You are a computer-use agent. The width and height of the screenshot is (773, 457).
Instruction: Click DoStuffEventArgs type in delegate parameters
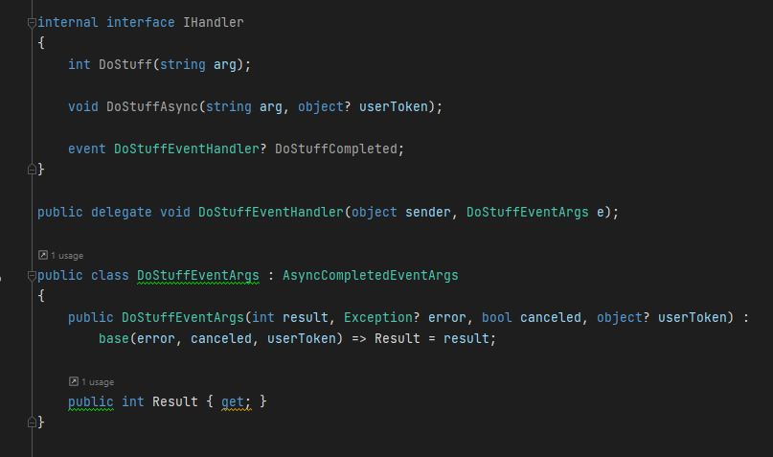(x=528, y=213)
